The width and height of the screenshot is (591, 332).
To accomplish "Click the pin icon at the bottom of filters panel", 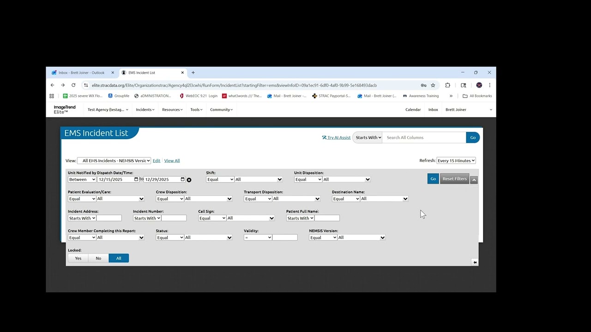I will [475, 262].
